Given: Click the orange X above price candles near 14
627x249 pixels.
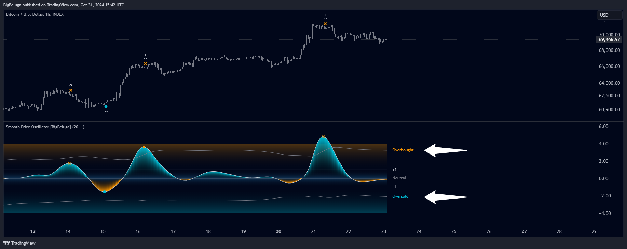Looking at the screenshot, I should pos(71,90).
